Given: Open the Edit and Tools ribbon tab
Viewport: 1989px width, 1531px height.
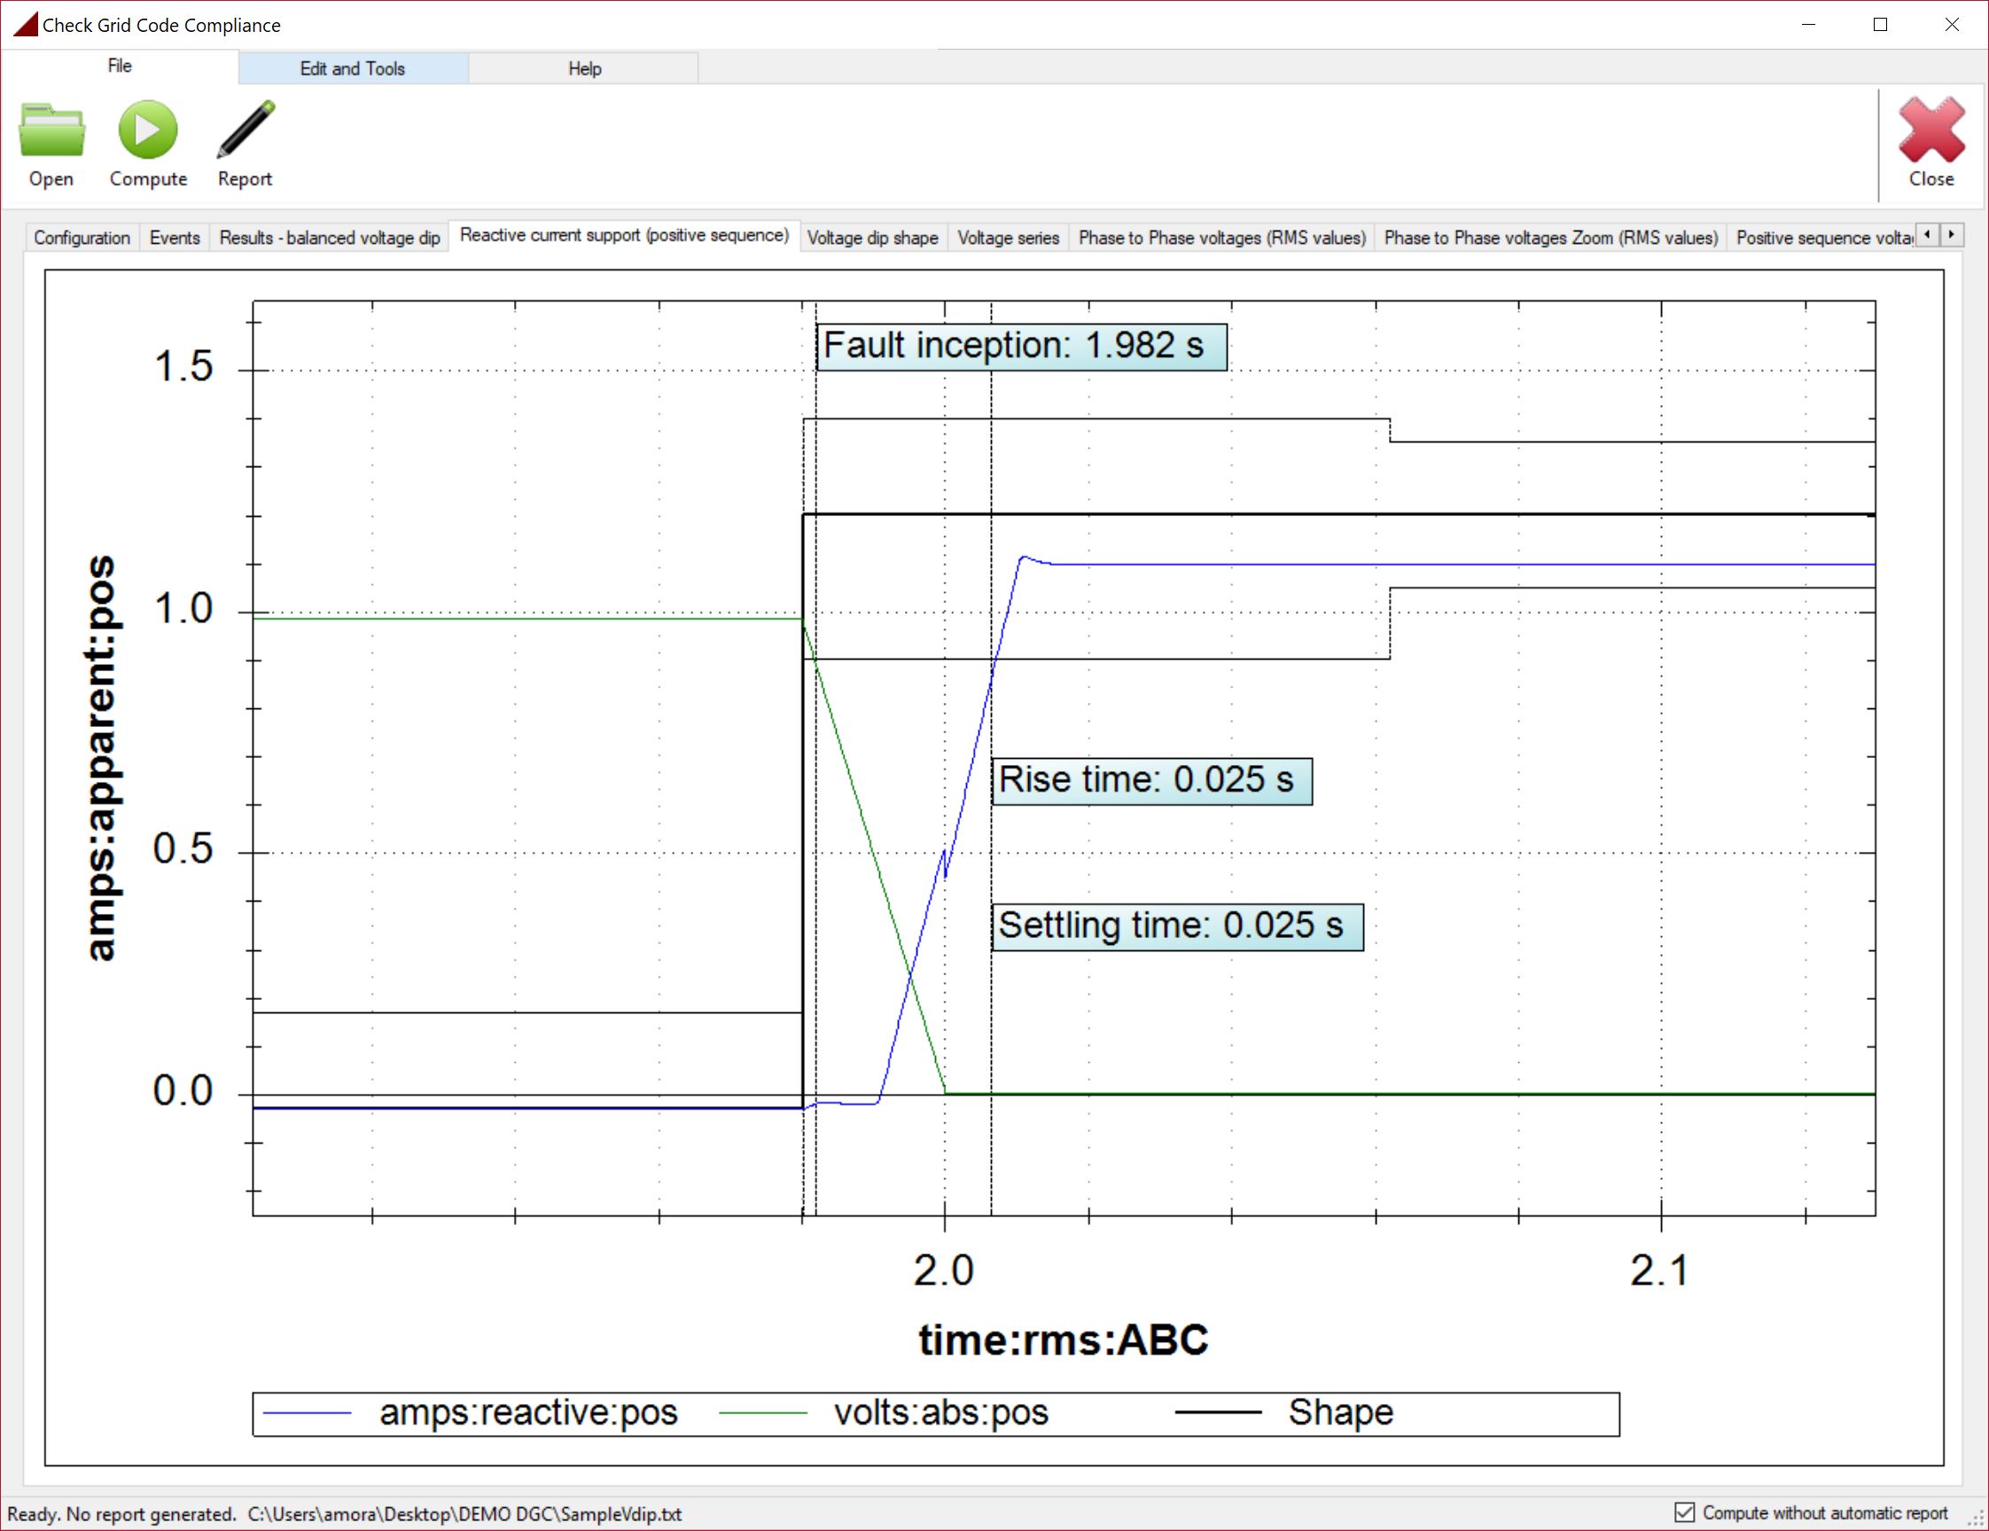Looking at the screenshot, I should coord(353,68).
